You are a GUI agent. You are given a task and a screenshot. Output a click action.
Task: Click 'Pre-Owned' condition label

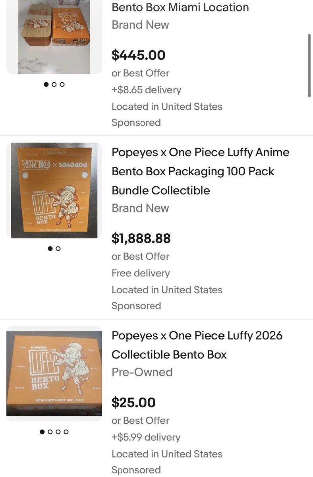142,372
